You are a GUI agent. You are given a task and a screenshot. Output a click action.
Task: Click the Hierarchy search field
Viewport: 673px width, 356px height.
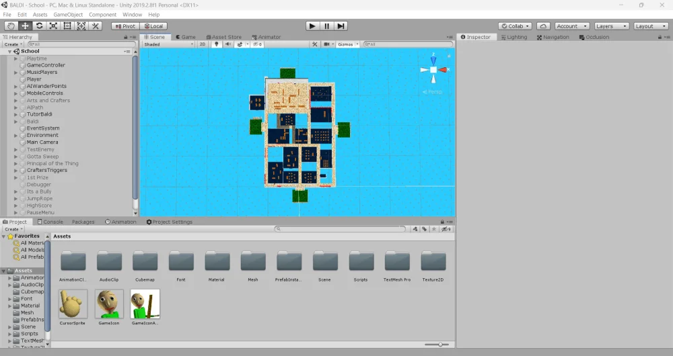81,44
